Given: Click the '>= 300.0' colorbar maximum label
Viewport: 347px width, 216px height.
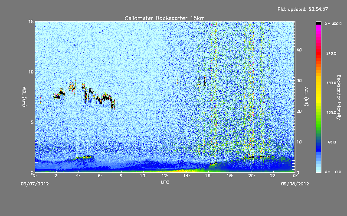Looking at the screenshot, I should [x=333, y=24].
